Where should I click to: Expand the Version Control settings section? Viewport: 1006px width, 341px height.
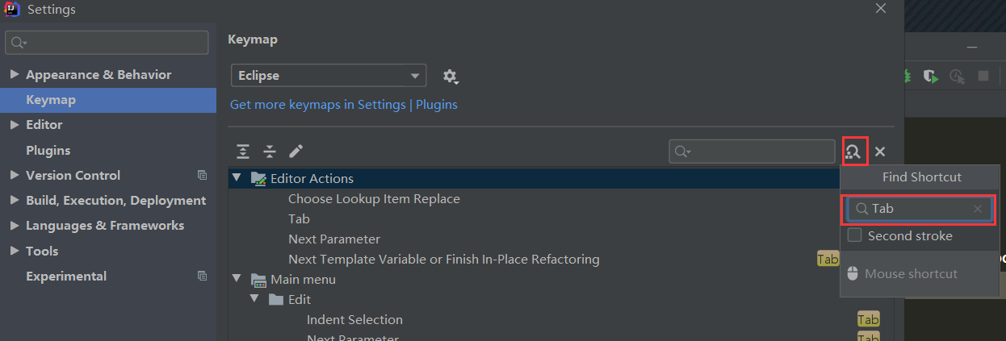click(15, 175)
